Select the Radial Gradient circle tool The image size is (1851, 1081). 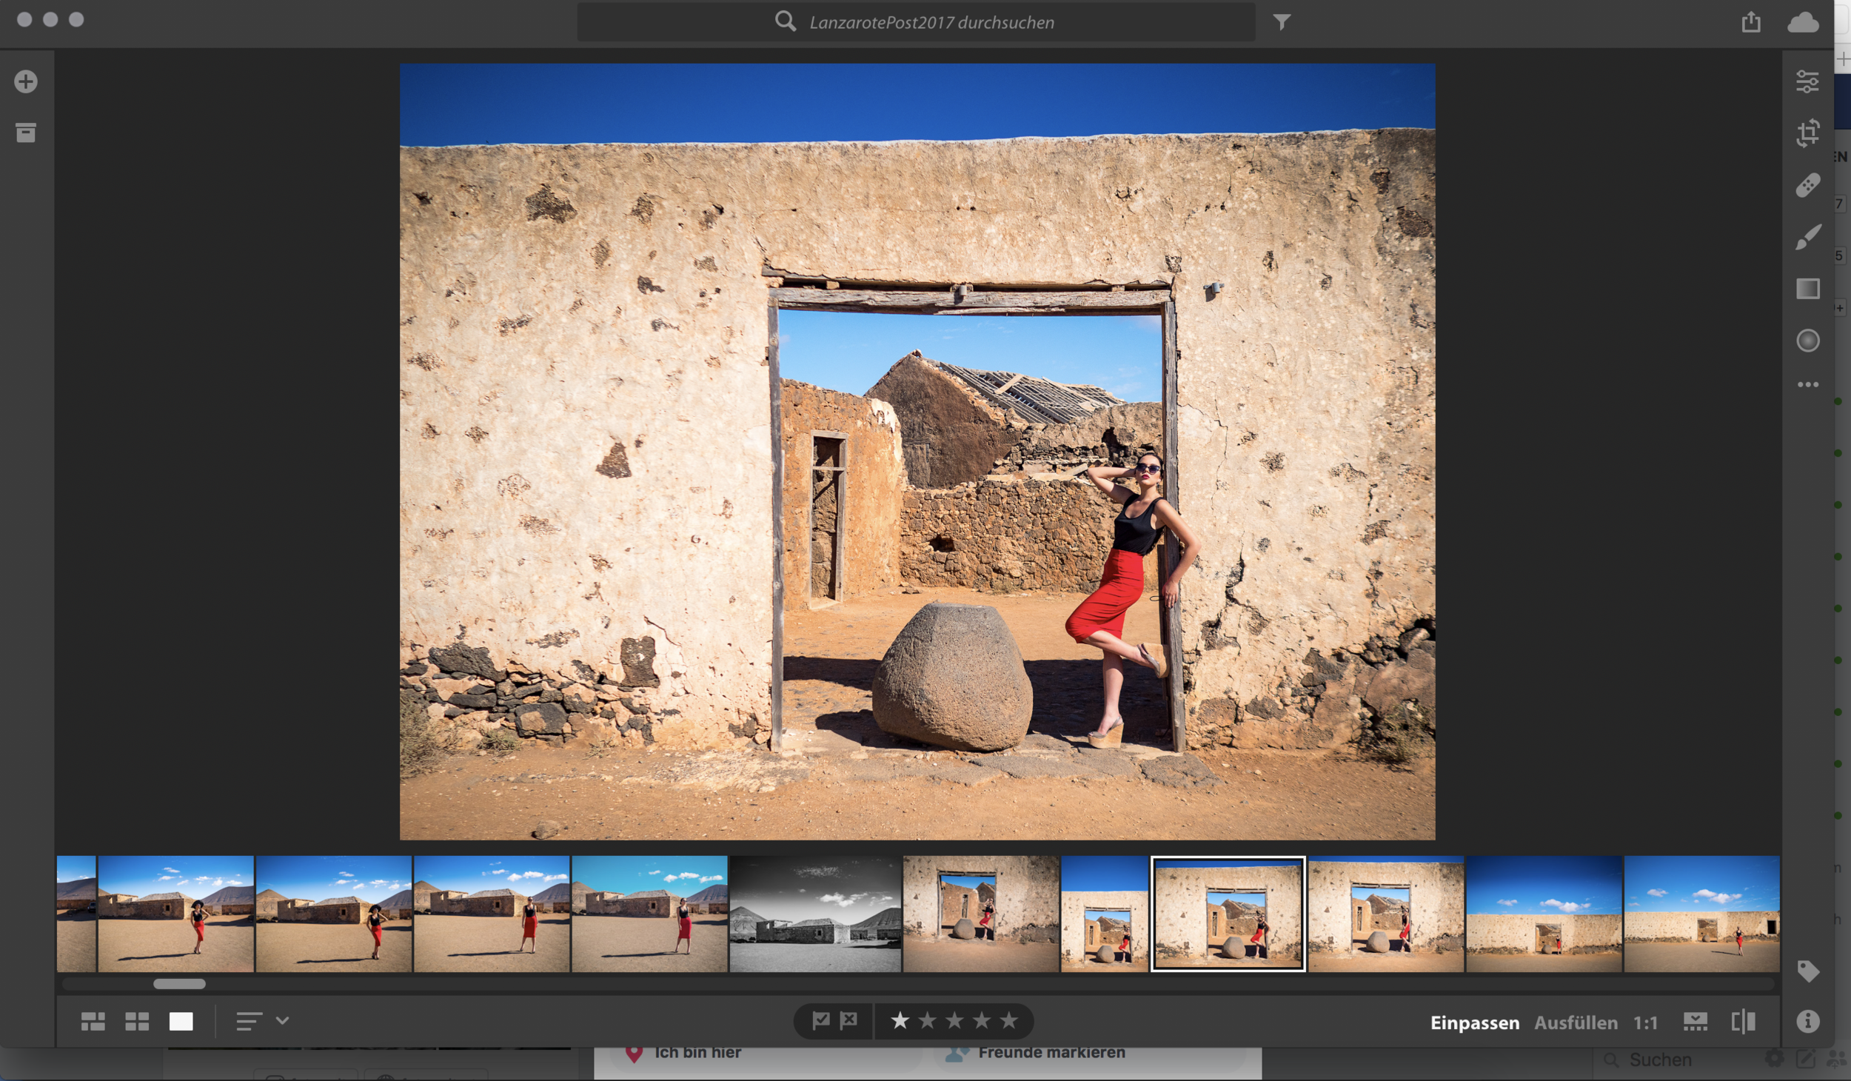(x=1807, y=341)
